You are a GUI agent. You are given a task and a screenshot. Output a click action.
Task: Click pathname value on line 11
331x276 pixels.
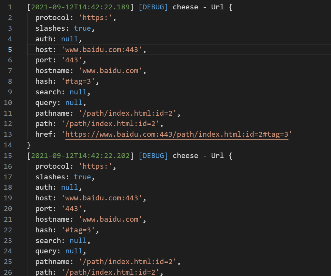click(x=127, y=113)
